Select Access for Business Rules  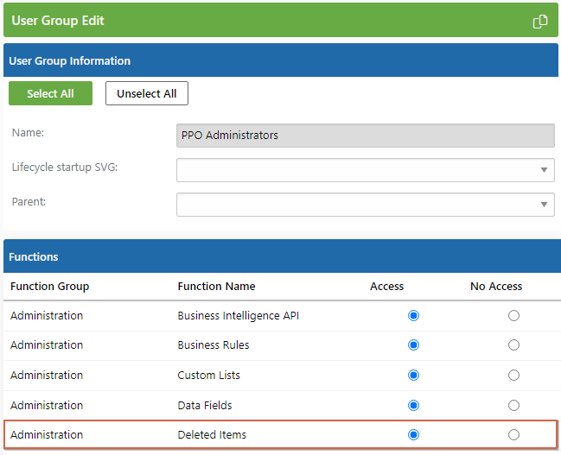[x=413, y=344]
